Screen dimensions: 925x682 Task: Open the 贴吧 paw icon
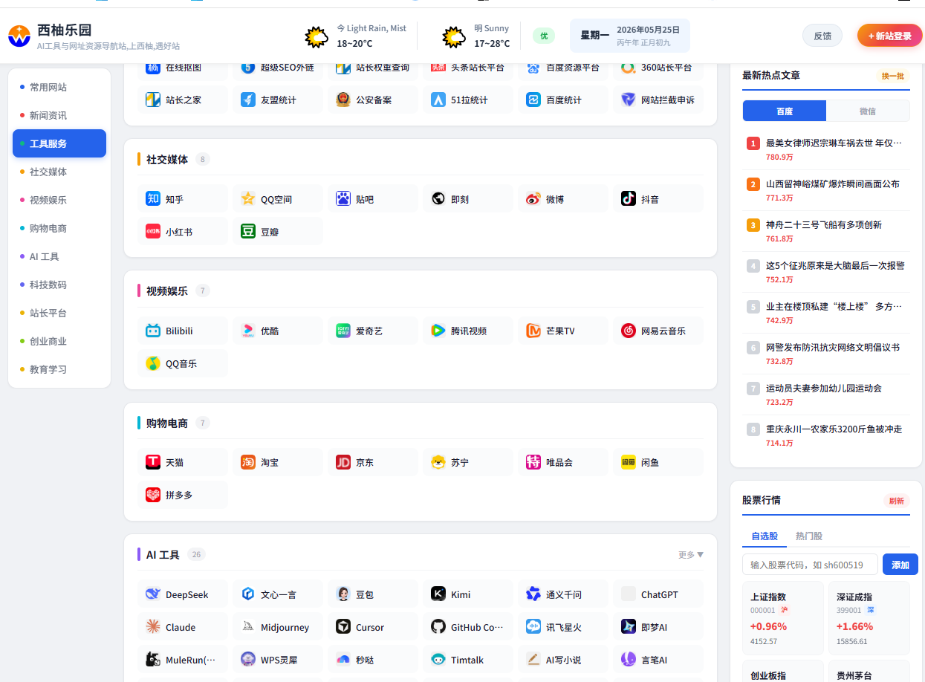click(x=343, y=198)
